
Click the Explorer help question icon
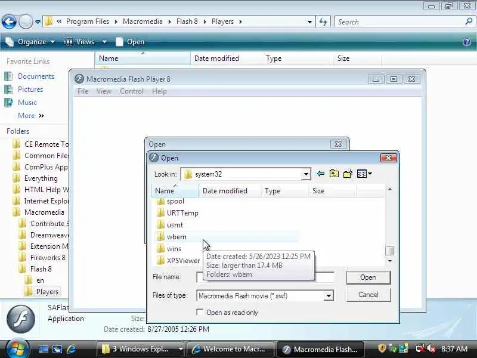[467, 42]
